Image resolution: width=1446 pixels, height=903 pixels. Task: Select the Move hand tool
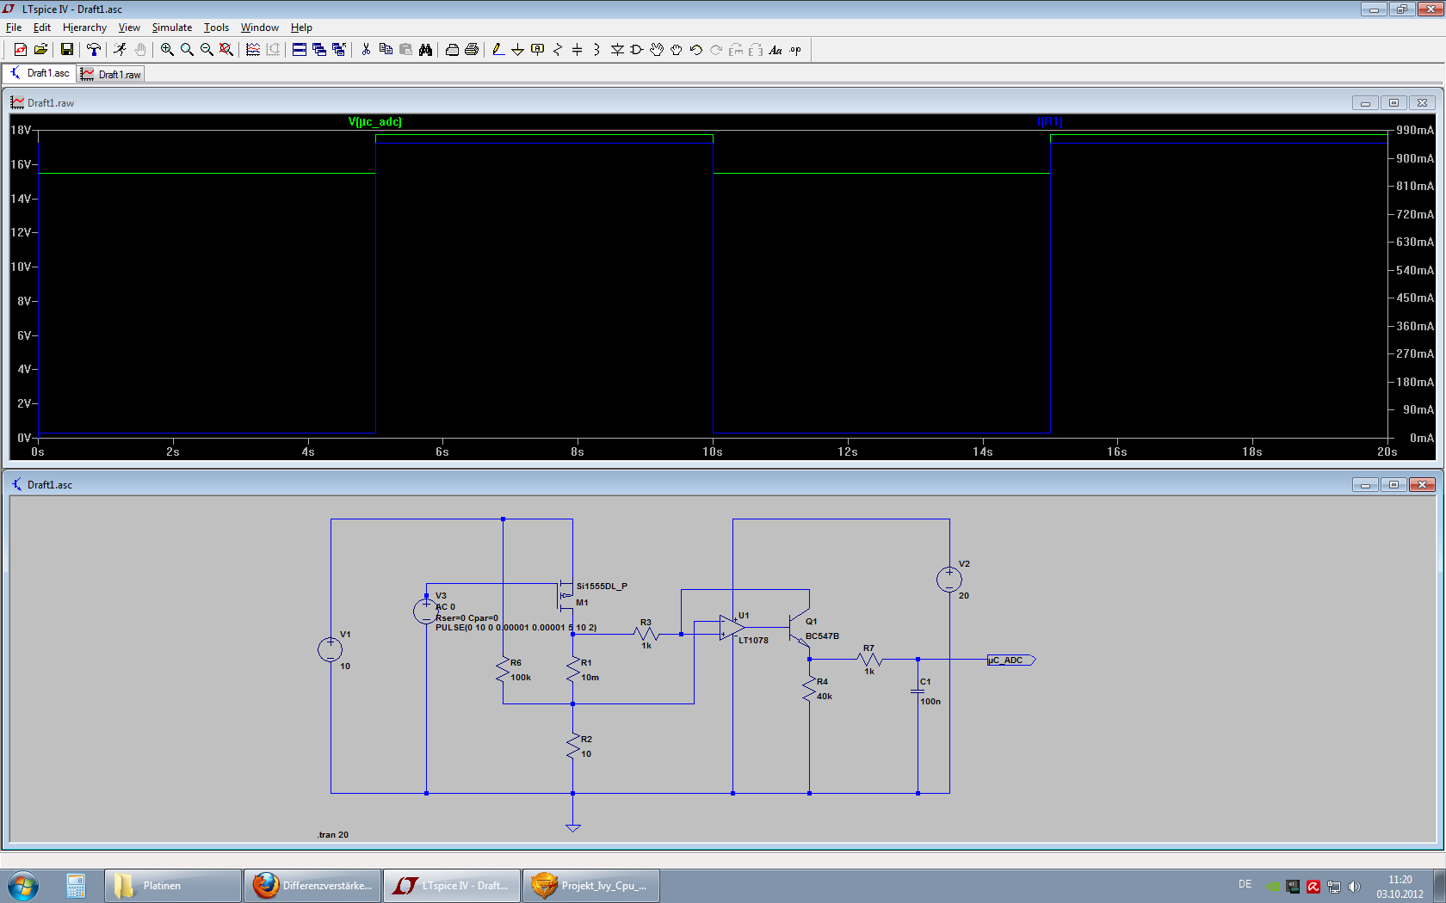[657, 50]
